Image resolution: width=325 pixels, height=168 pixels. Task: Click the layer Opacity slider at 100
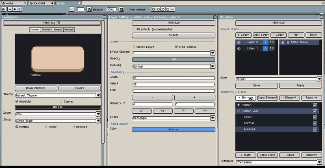[173, 60]
